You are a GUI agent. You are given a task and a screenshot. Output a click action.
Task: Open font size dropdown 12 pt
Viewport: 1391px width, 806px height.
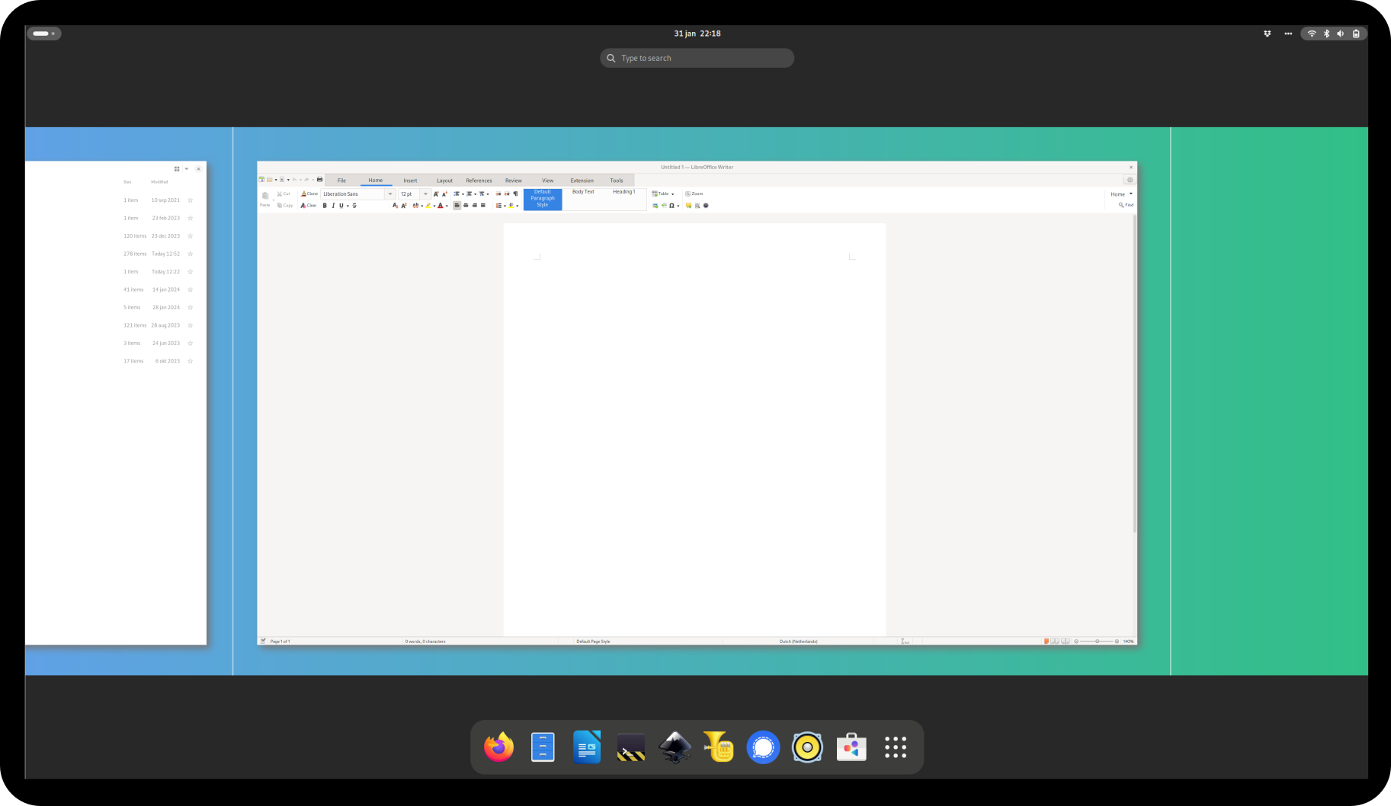click(425, 194)
